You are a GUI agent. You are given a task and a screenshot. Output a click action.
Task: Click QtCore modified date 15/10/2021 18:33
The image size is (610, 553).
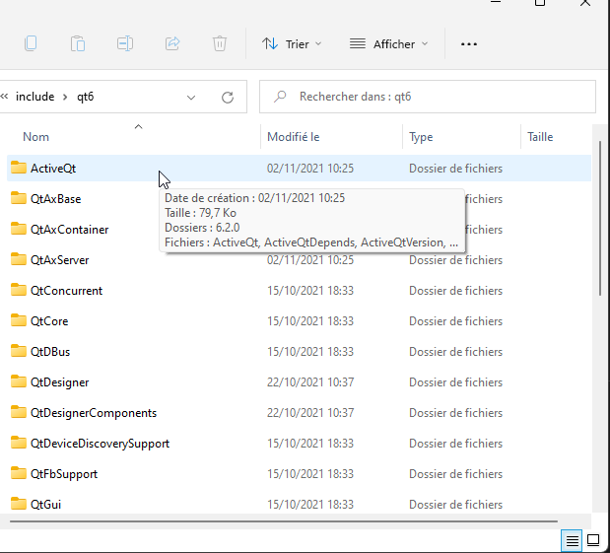click(310, 321)
